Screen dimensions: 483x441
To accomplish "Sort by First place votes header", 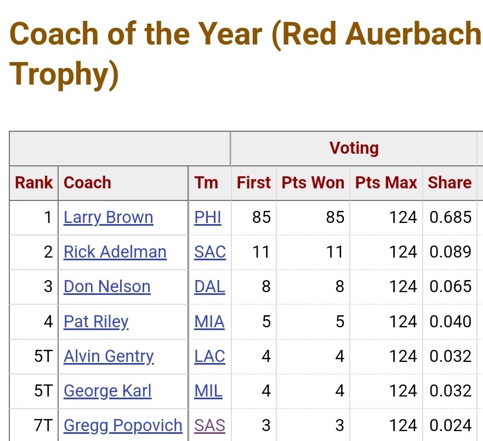I will (x=253, y=183).
